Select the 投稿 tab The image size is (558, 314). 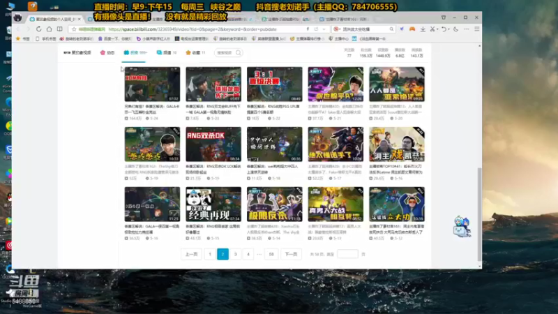click(x=135, y=53)
